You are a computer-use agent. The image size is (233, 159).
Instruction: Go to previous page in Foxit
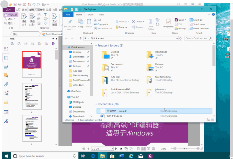[x=88, y=149]
